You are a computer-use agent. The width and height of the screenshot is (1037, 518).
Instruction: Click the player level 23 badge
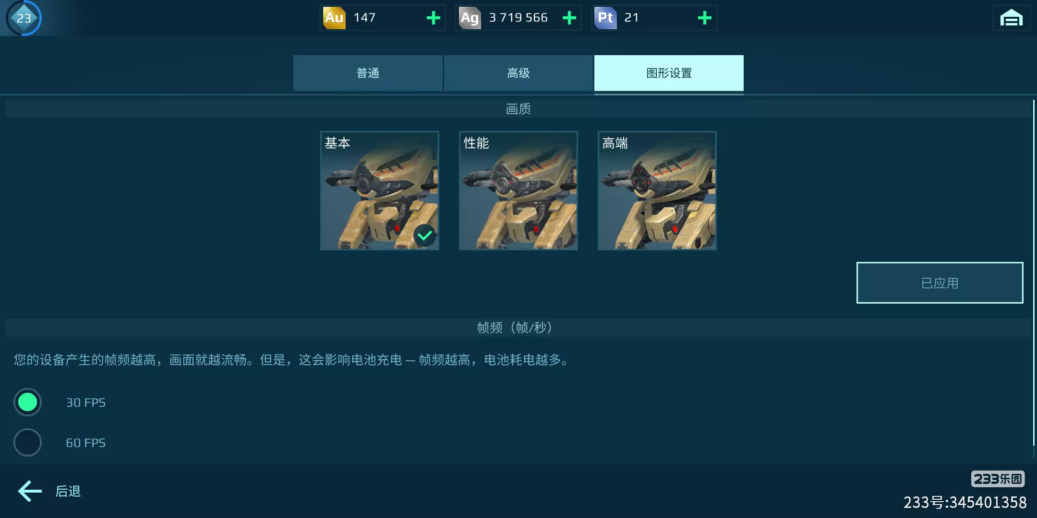pos(24,18)
